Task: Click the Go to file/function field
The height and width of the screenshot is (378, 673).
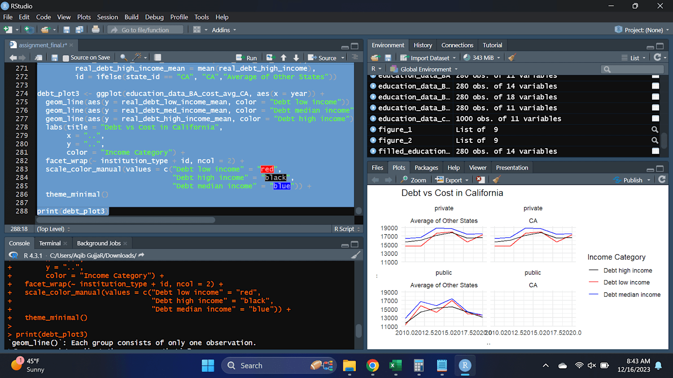Action: click(x=146, y=30)
